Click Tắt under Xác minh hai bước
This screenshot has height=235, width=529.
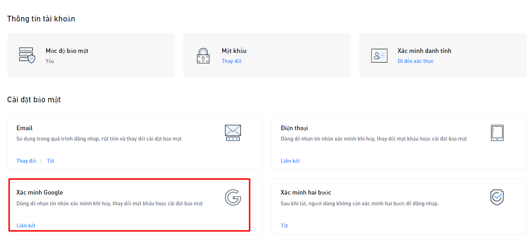[x=284, y=226]
